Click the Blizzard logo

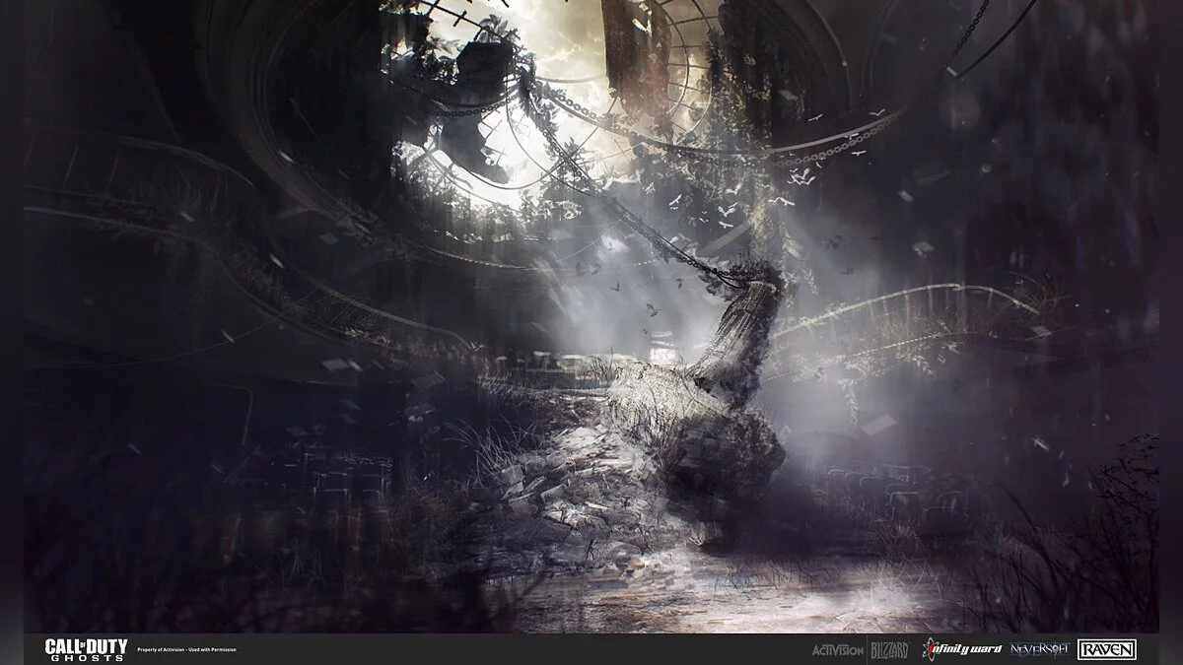click(x=880, y=649)
